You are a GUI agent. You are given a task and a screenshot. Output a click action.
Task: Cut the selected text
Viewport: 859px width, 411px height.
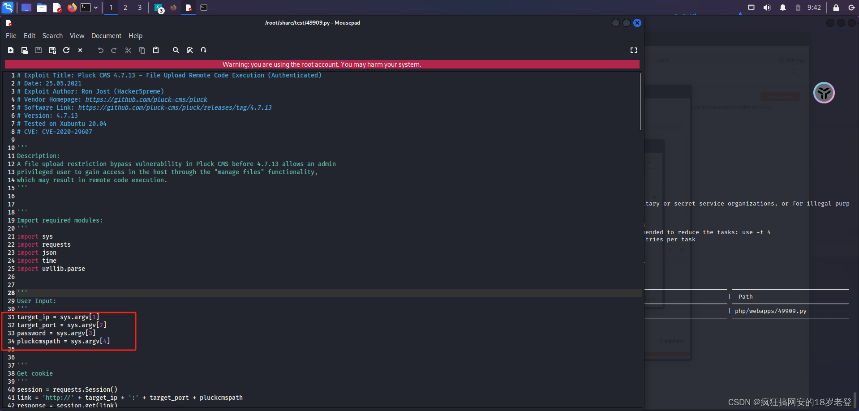coord(128,50)
